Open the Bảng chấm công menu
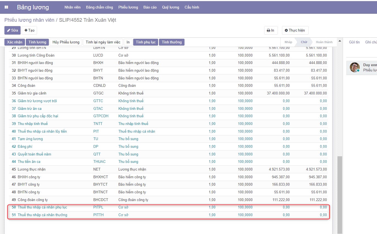The height and width of the screenshot is (234, 377). [99, 7]
